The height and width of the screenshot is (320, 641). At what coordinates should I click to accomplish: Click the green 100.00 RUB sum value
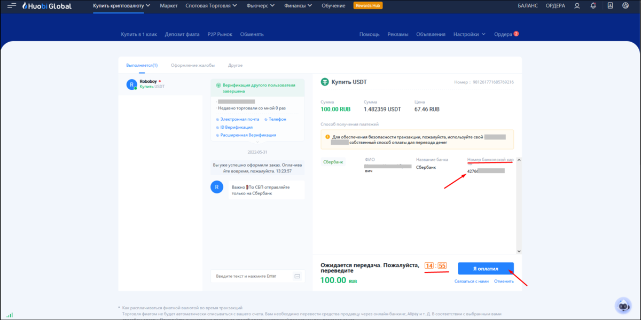(335, 109)
